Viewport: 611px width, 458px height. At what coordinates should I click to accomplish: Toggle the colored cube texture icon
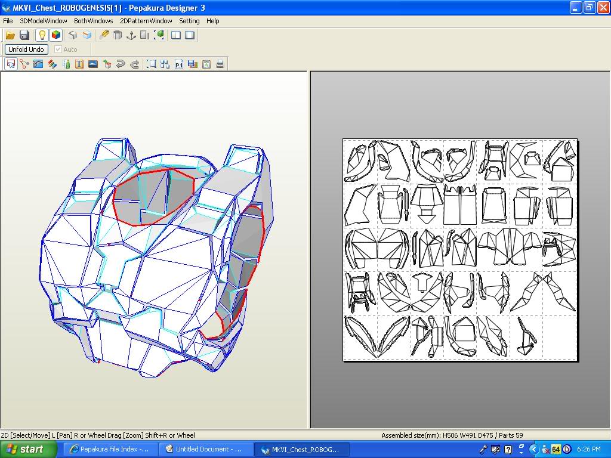click(x=56, y=35)
